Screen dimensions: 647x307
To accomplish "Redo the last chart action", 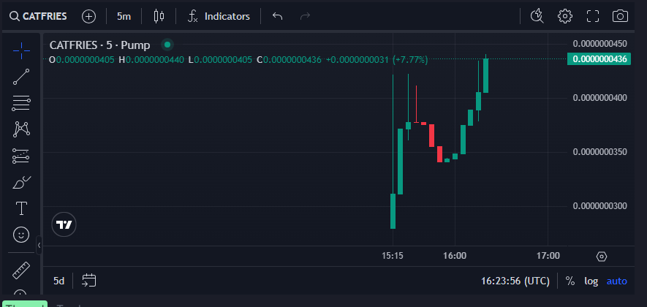I will pos(305,17).
